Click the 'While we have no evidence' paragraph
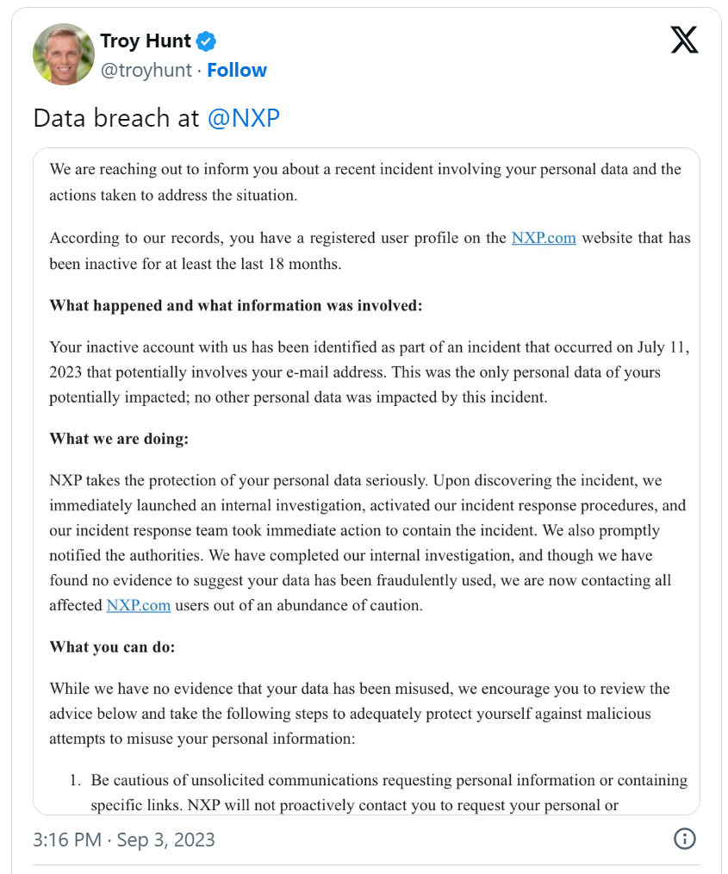Screen dimensions: 728x874 359,714
